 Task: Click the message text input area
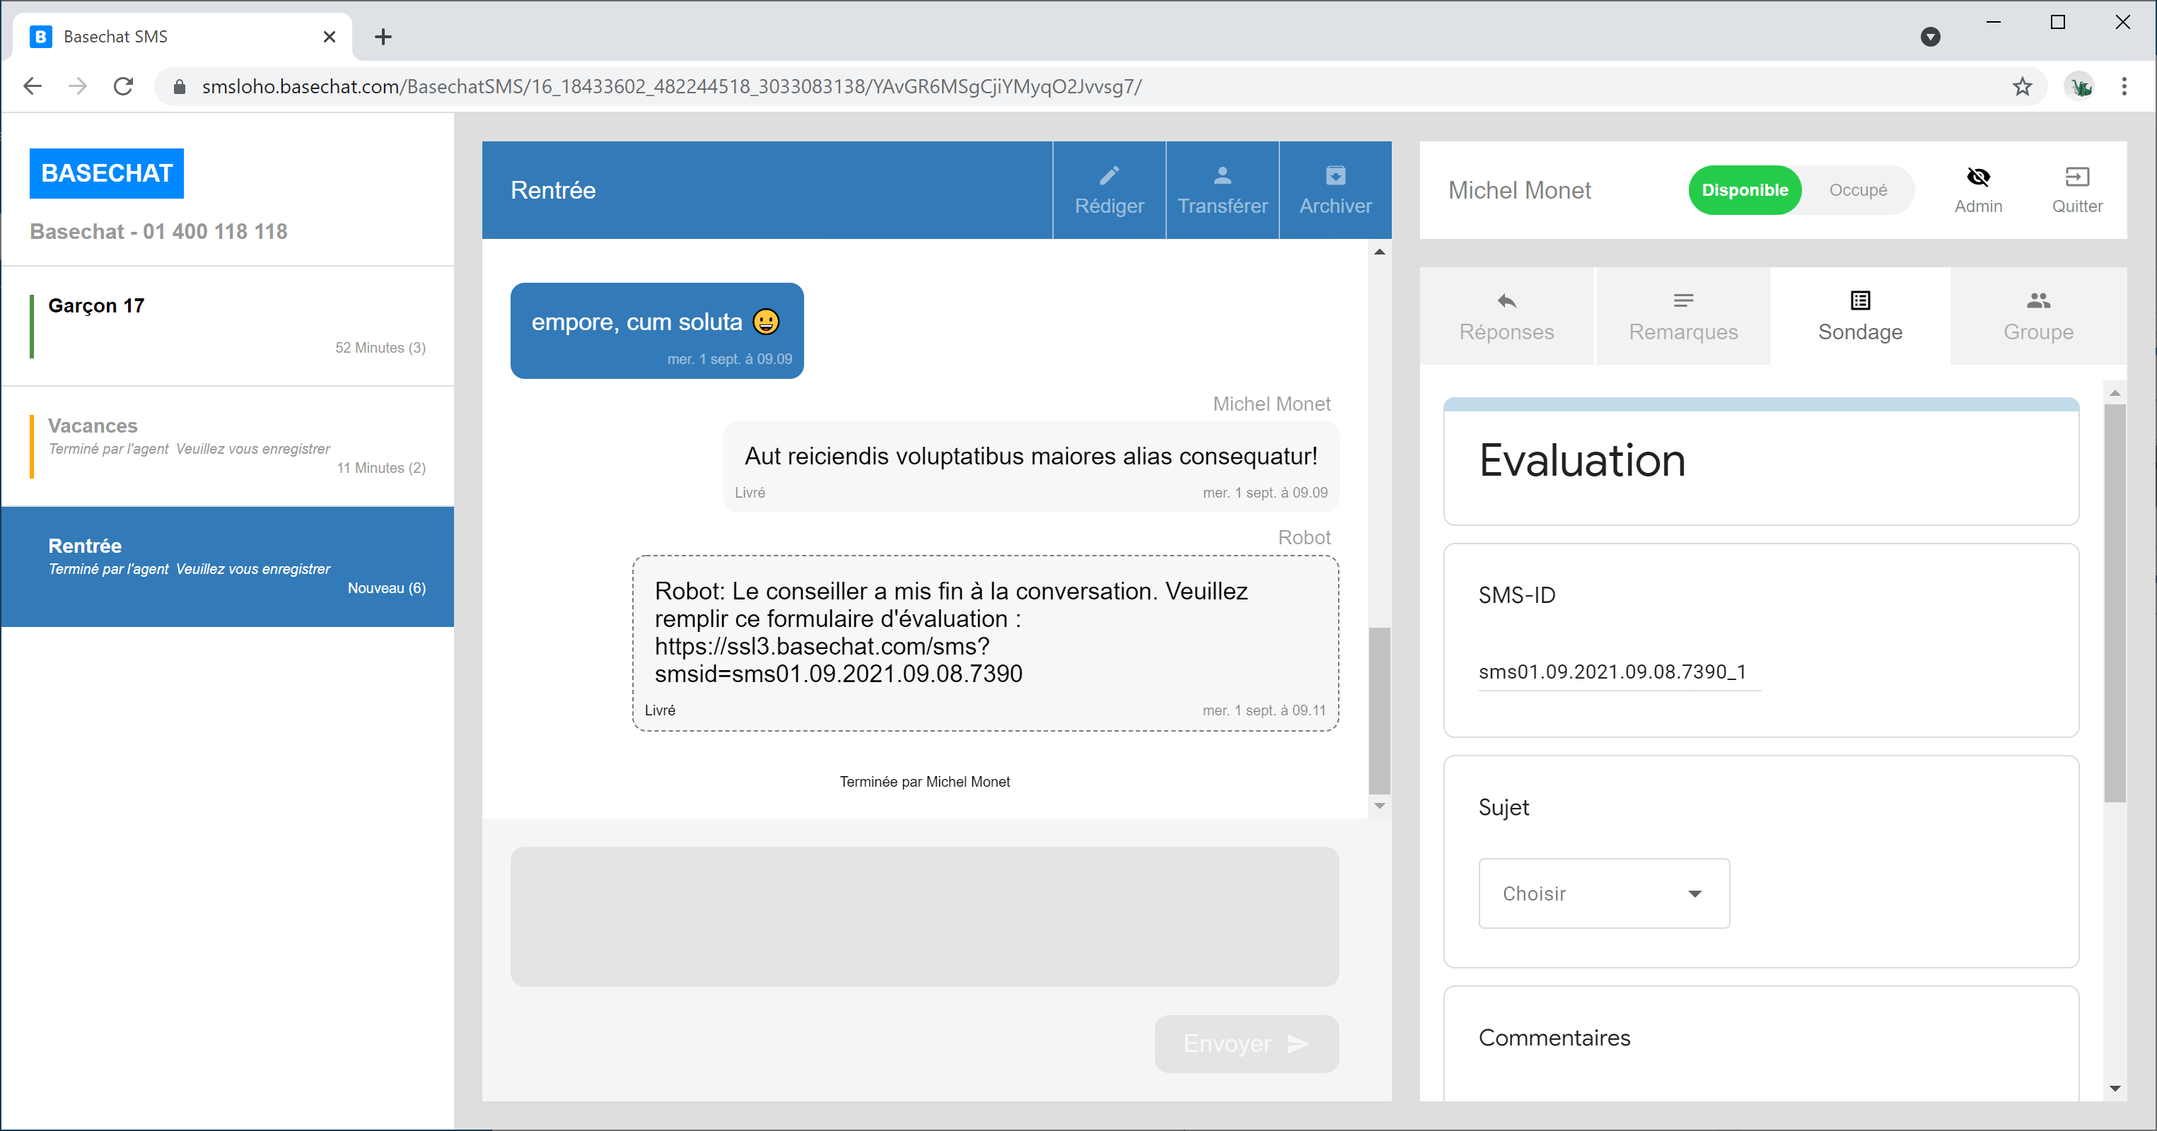[924, 916]
